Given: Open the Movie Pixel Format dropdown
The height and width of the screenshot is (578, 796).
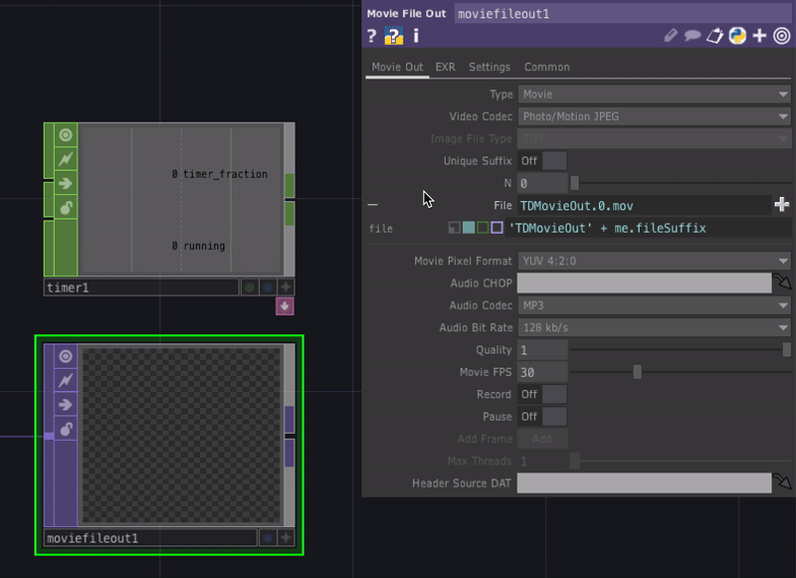Looking at the screenshot, I should click(654, 261).
